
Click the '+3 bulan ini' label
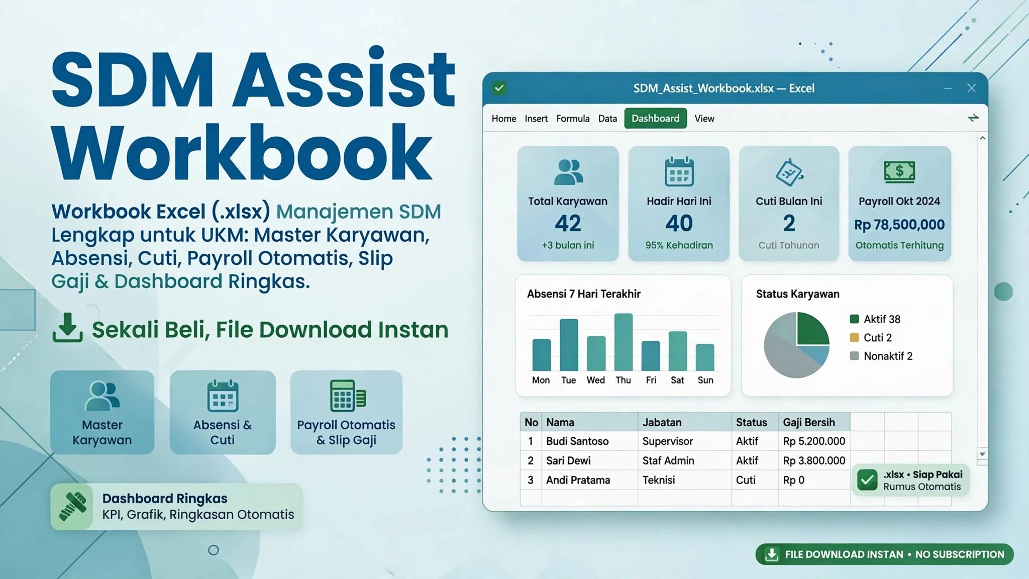[x=568, y=245]
